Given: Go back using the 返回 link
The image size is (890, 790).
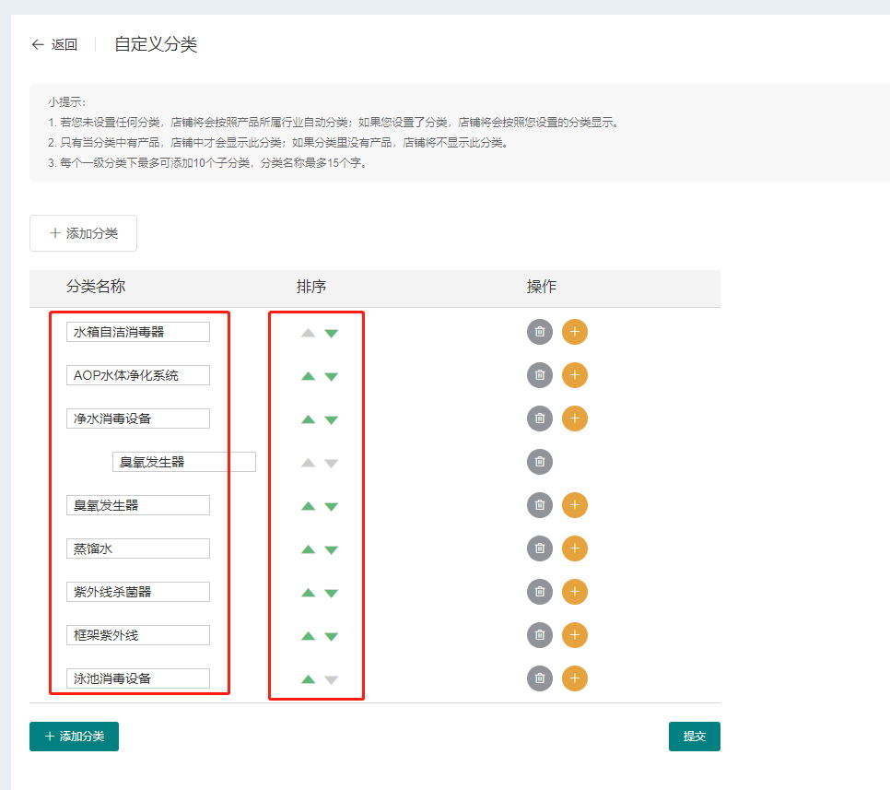Looking at the screenshot, I should (54, 44).
